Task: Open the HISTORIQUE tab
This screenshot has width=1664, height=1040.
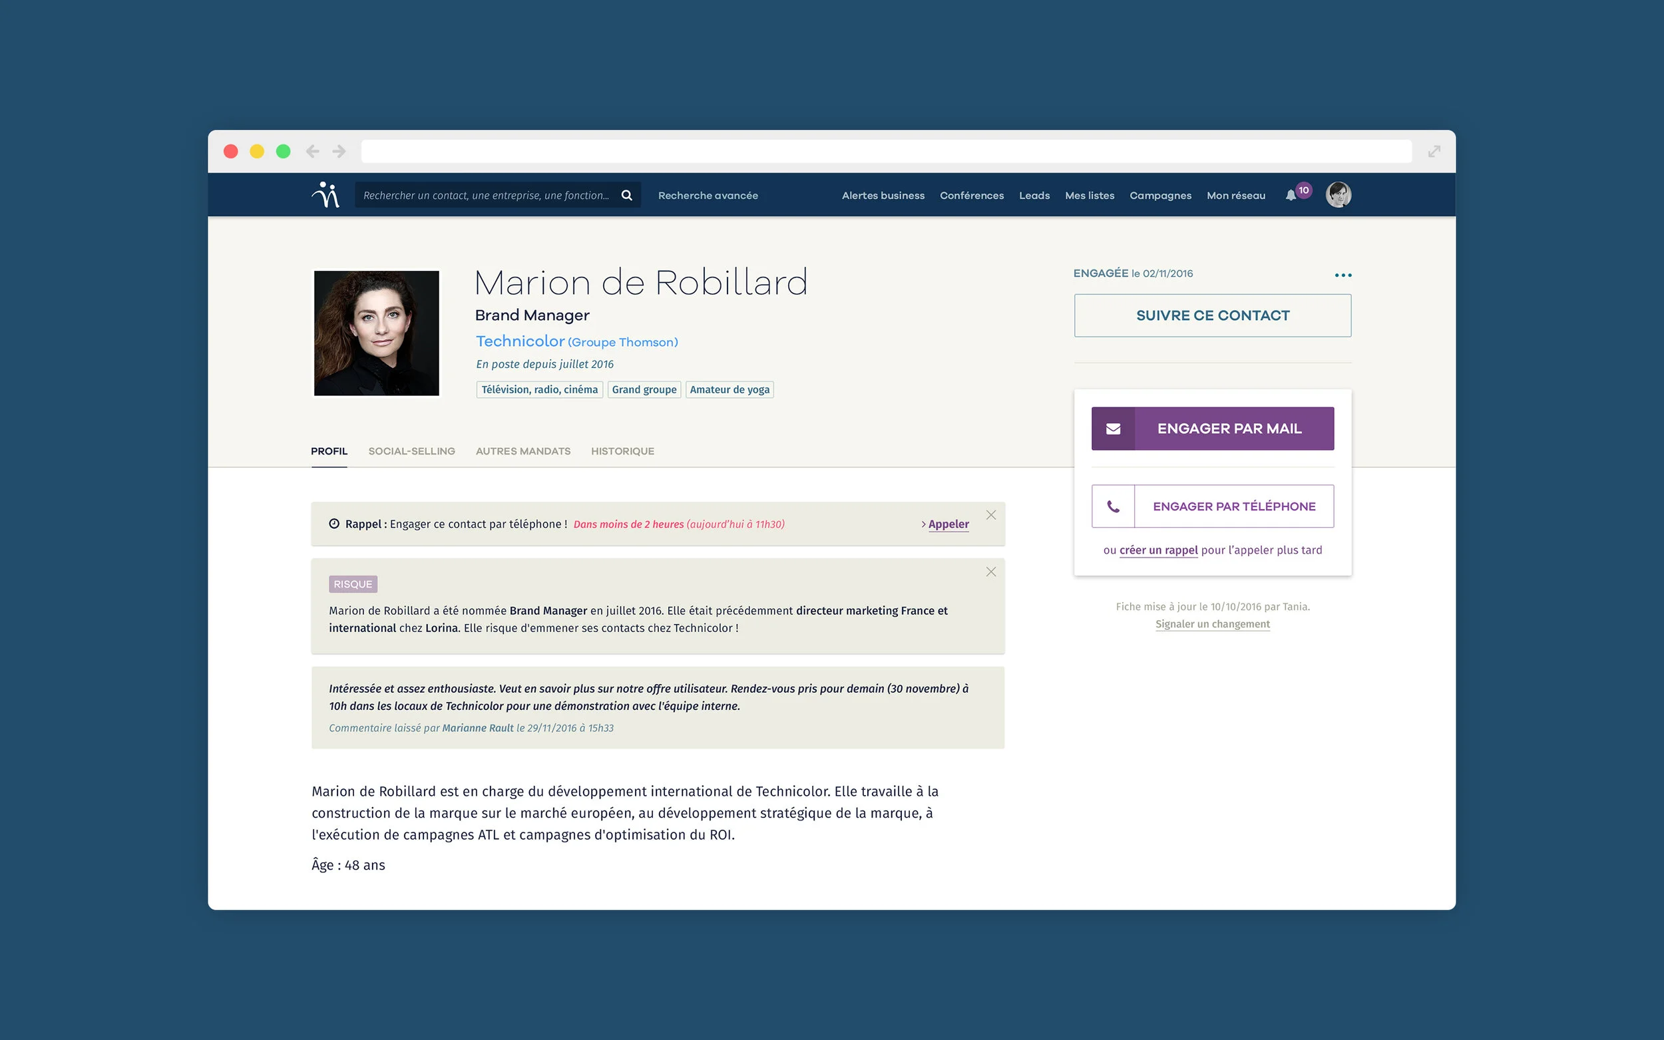Action: click(622, 451)
